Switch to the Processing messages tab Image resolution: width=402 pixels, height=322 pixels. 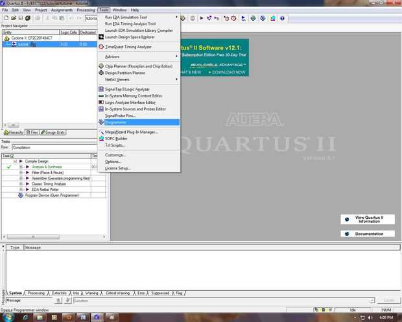[x=36, y=293]
